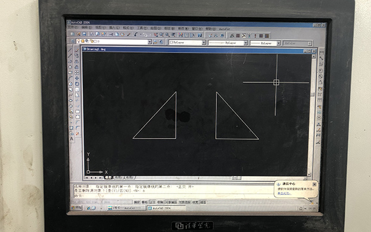
Task: Open the undo history dropdown arrow
Action: tap(141, 34)
